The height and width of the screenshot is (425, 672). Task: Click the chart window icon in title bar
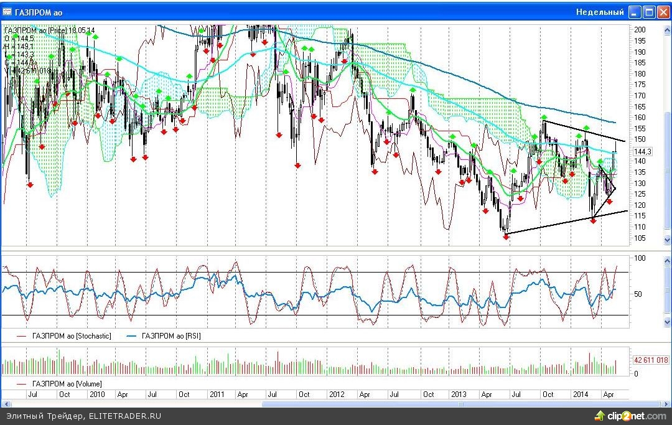(x=8, y=12)
